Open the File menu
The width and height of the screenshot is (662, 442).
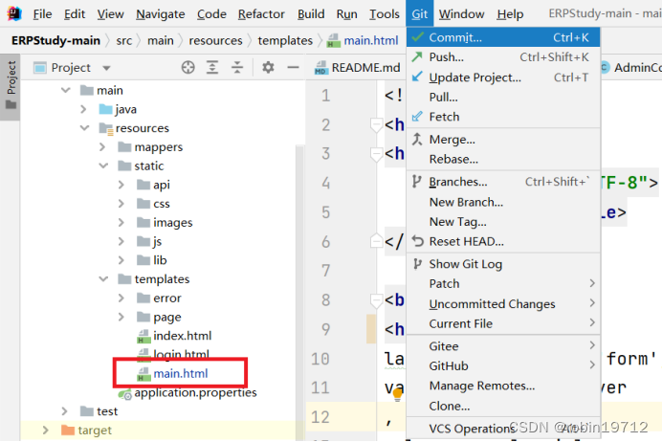tap(42, 14)
